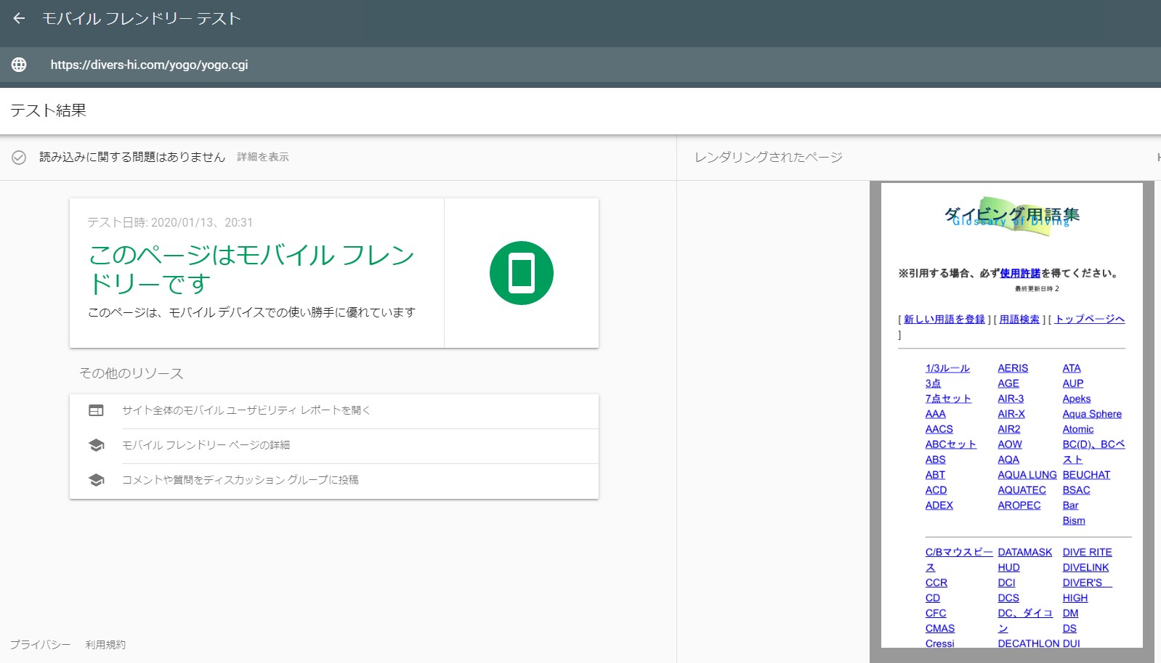Click the AERIS term link
This screenshot has width=1161, height=663.
(1013, 368)
